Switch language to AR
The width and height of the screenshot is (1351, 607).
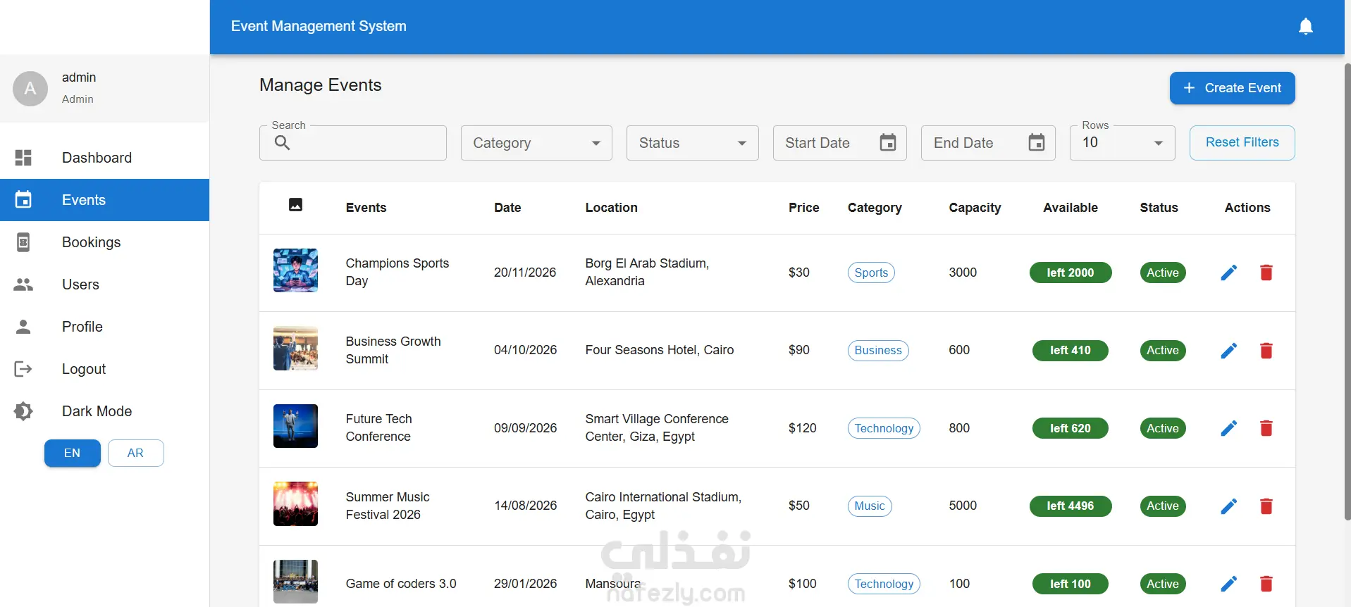[135, 453]
